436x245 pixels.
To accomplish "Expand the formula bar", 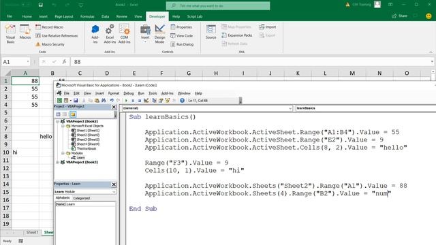I will [x=432, y=62].
